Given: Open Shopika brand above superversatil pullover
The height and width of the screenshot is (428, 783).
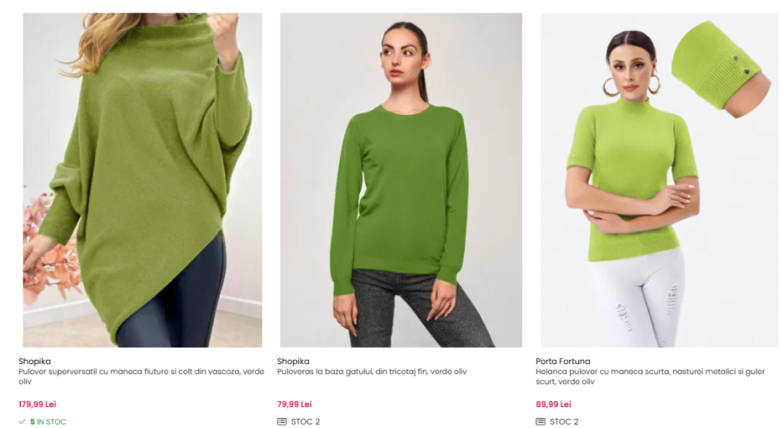Looking at the screenshot, I should pos(34,361).
